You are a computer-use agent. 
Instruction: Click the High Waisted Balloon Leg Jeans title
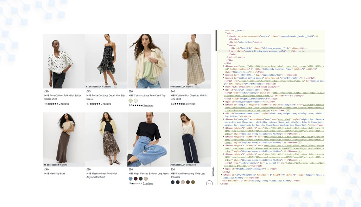click(148, 174)
